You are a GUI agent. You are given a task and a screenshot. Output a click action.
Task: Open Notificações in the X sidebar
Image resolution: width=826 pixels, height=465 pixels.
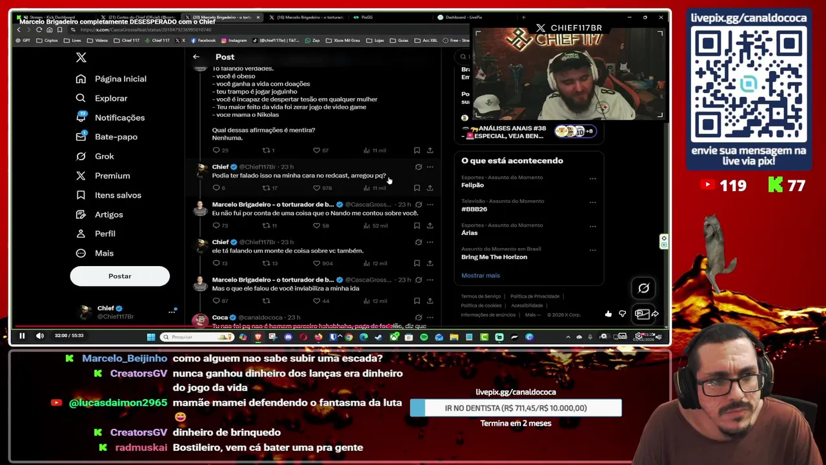(x=110, y=118)
